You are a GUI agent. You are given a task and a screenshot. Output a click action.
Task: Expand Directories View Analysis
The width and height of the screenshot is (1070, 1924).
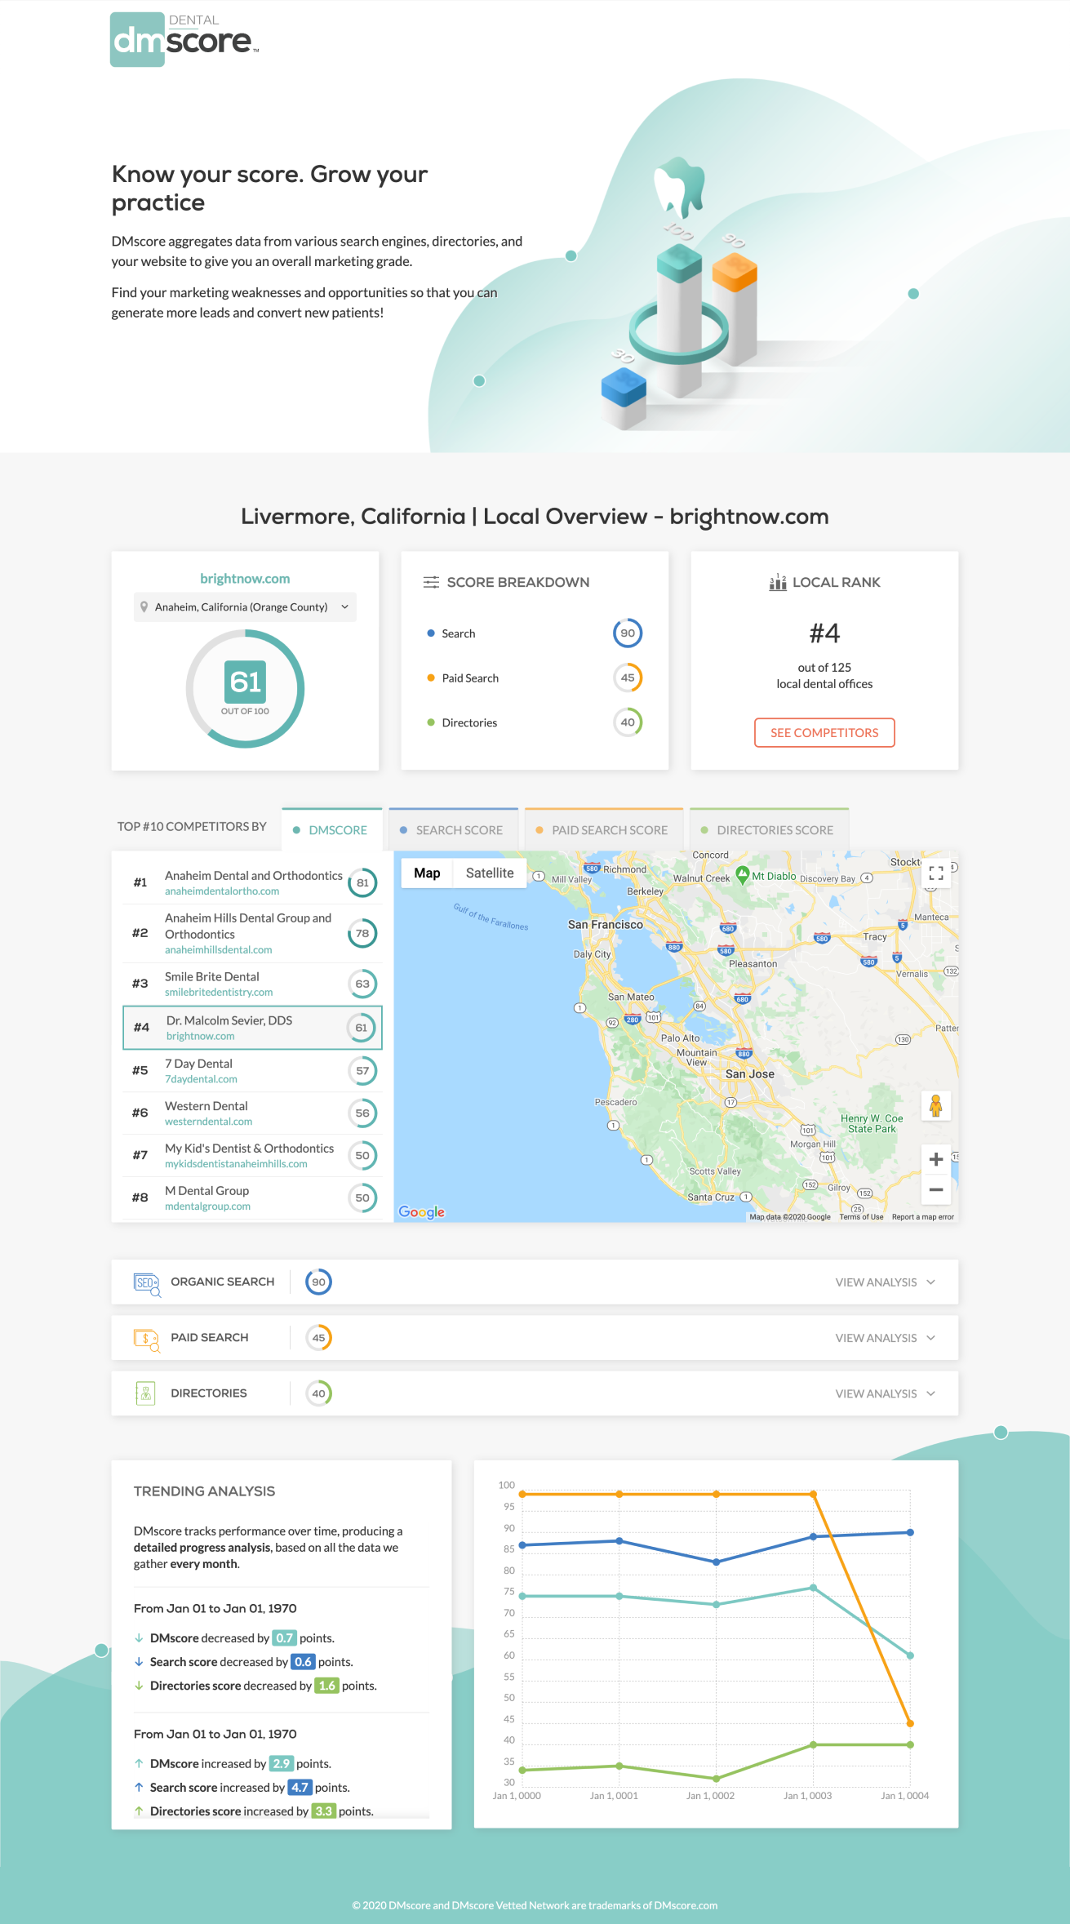886,1393
